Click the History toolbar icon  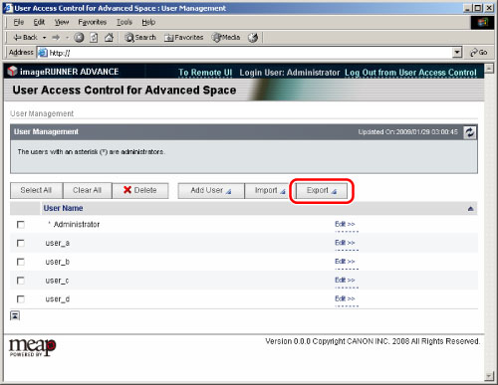click(253, 38)
